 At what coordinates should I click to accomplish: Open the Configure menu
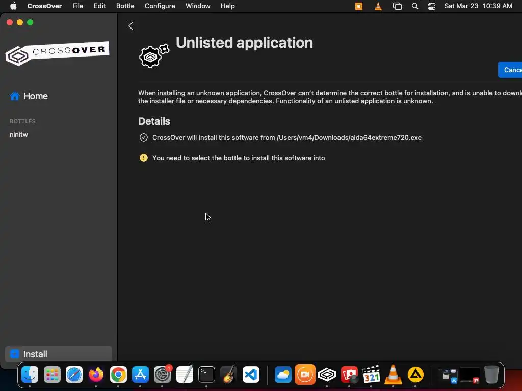[x=160, y=6]
